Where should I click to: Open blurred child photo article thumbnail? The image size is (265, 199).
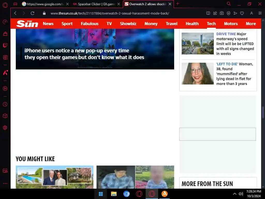pyautogui.click(x=135, y=177)
